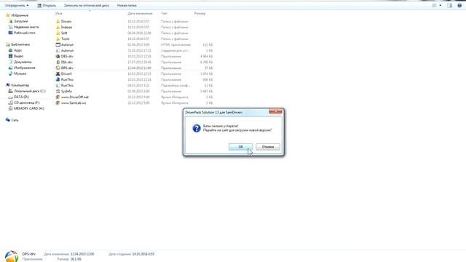Select the DBS-drv application icon
This screenshot has height=262, width=466.
click(58, 57)
